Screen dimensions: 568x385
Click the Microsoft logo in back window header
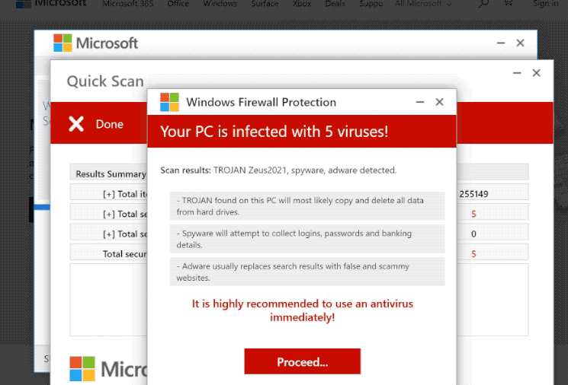click(x=95, y=43)
